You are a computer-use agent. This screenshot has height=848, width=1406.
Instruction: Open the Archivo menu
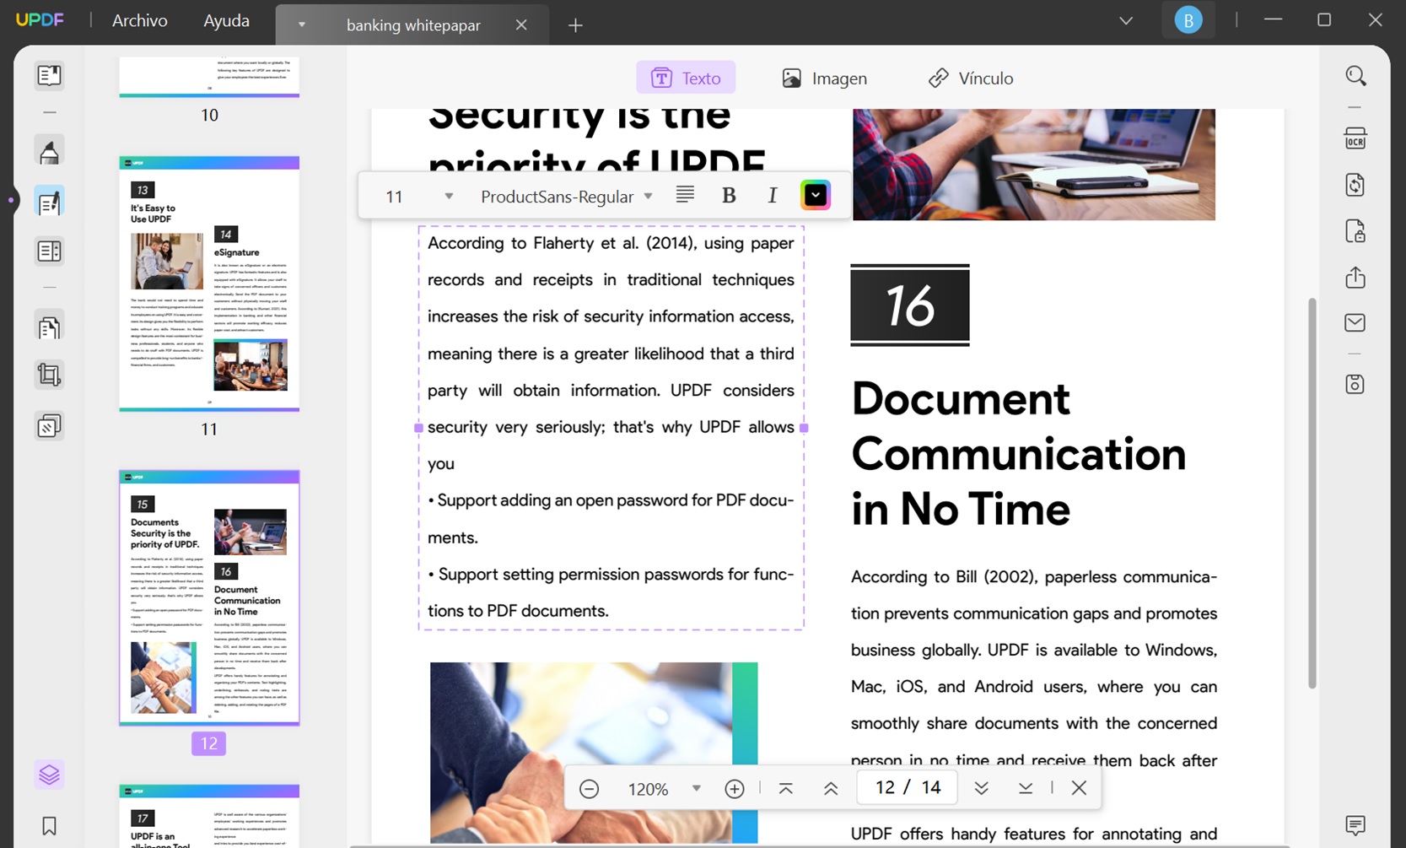[140, 20]
